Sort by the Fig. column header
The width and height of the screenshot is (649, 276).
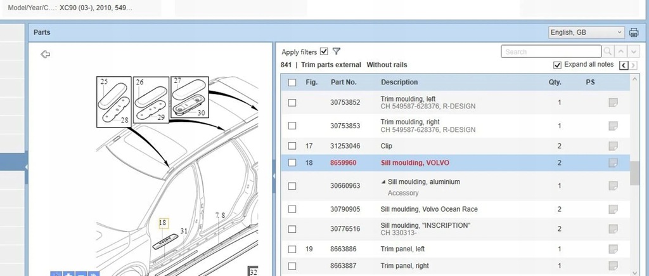311,82
